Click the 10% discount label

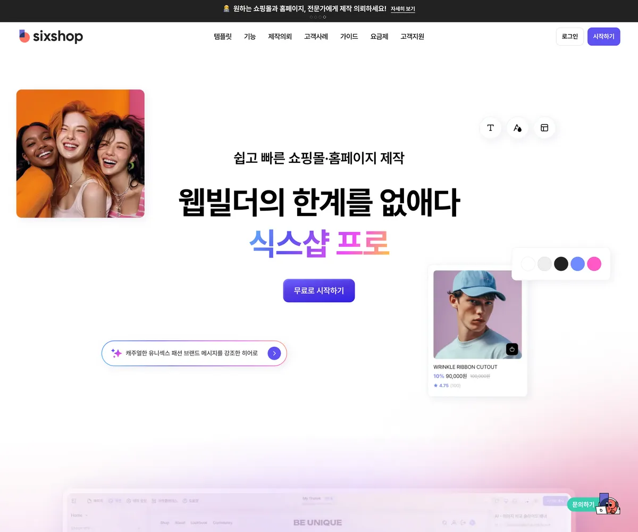pyautogui.click(x=439, y=376)
